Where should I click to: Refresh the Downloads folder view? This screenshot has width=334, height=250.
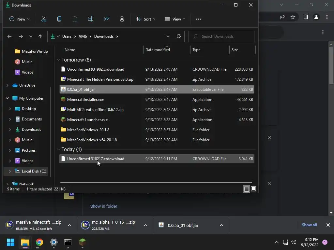[179, 36]
